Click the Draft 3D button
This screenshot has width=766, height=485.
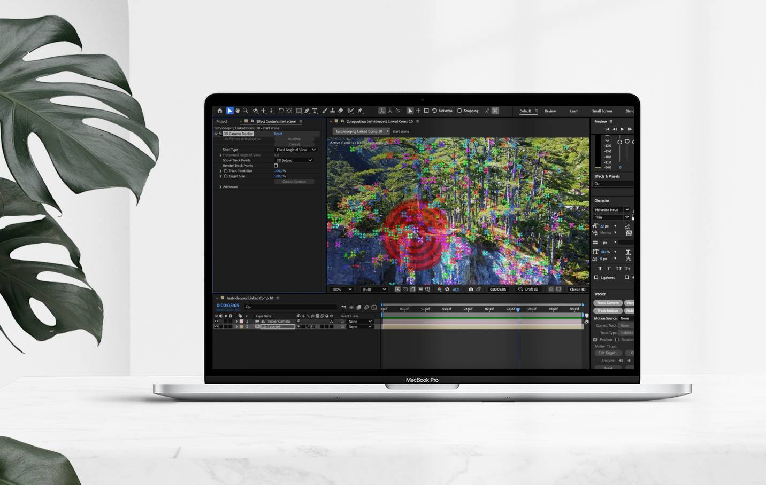pyautogui.click(x=529, y=289)
